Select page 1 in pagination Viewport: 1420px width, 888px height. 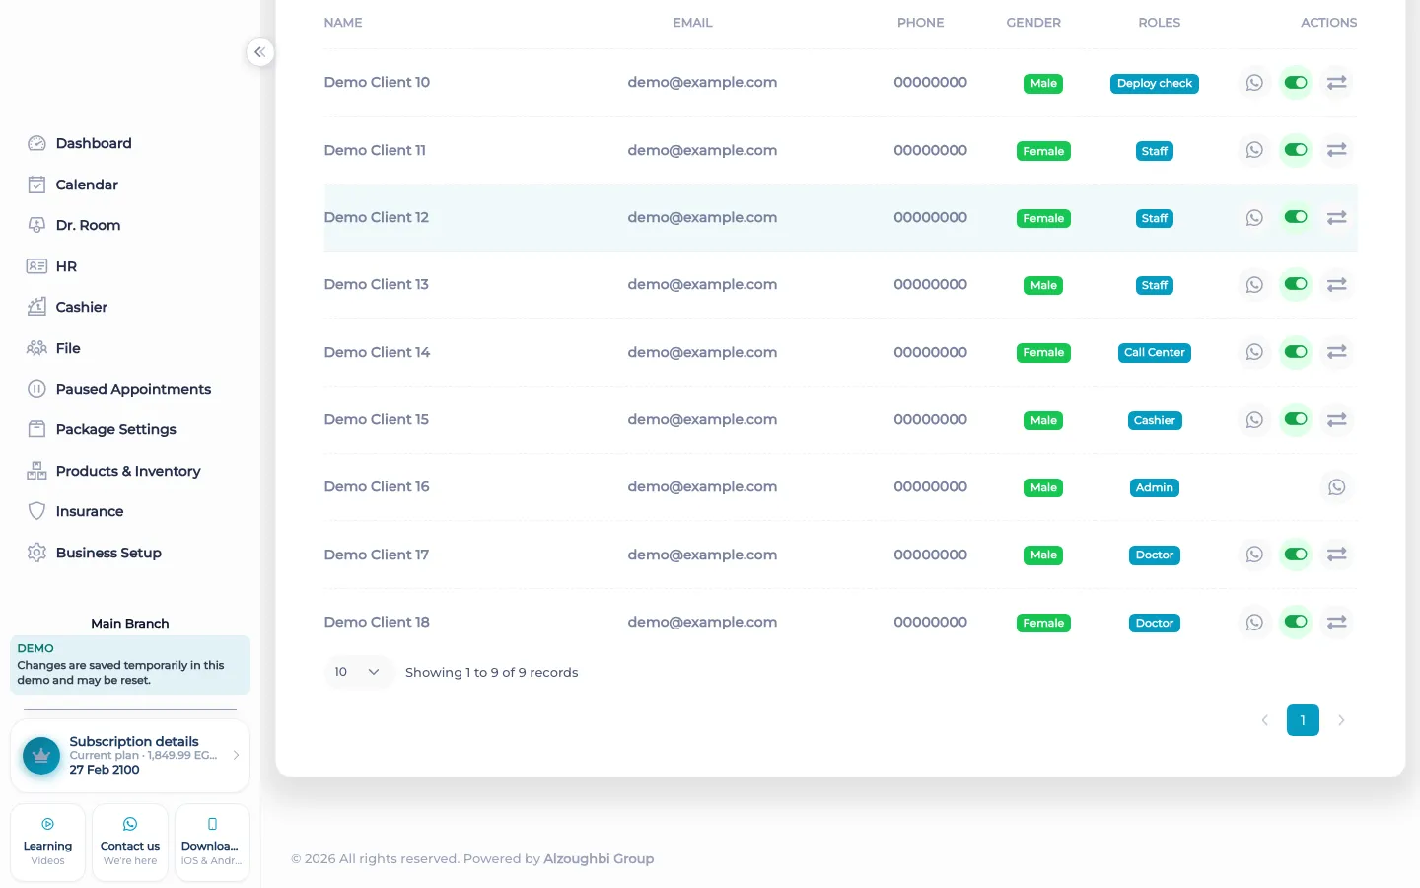tap(1303, 720)
